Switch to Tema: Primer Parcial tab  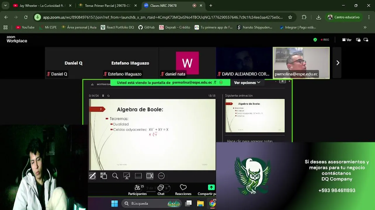107,6
